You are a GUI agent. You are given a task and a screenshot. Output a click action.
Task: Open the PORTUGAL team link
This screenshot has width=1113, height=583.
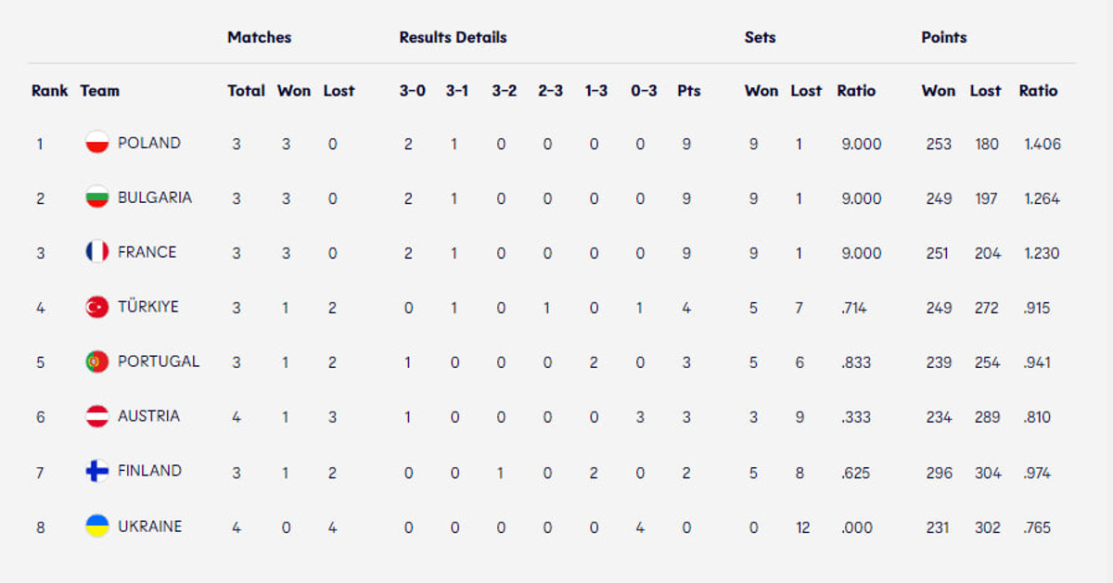pos(159,361)
